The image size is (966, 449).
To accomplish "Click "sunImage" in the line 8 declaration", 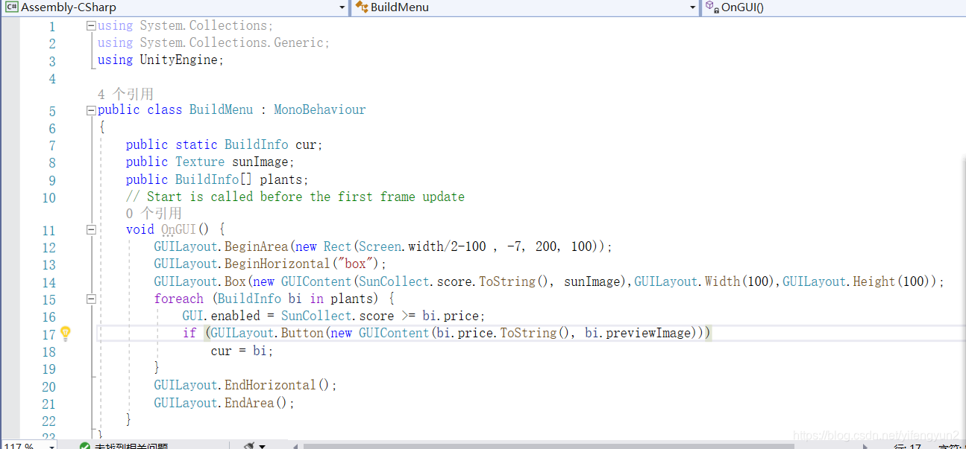I will tap(260, 162).
